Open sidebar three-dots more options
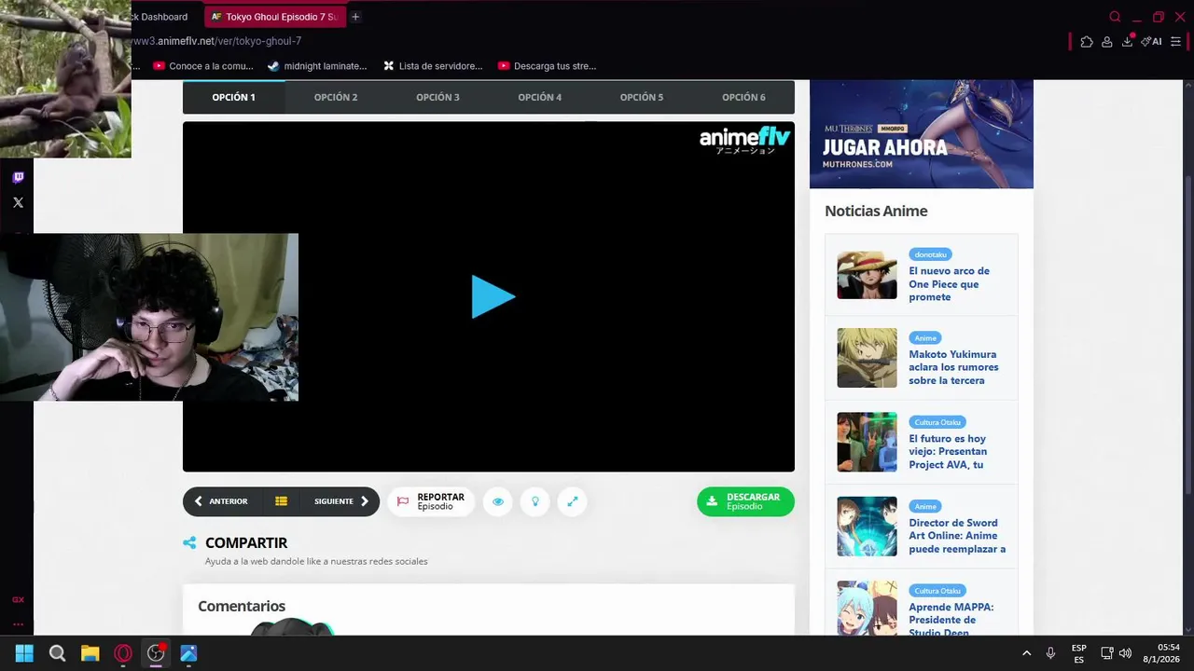Viewport: 1194px width, 671px height. [18, 624]
